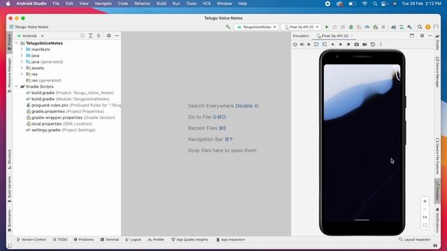
Task: Open Device Manager icon in main toolbar
Action: (x=402, y=27)
